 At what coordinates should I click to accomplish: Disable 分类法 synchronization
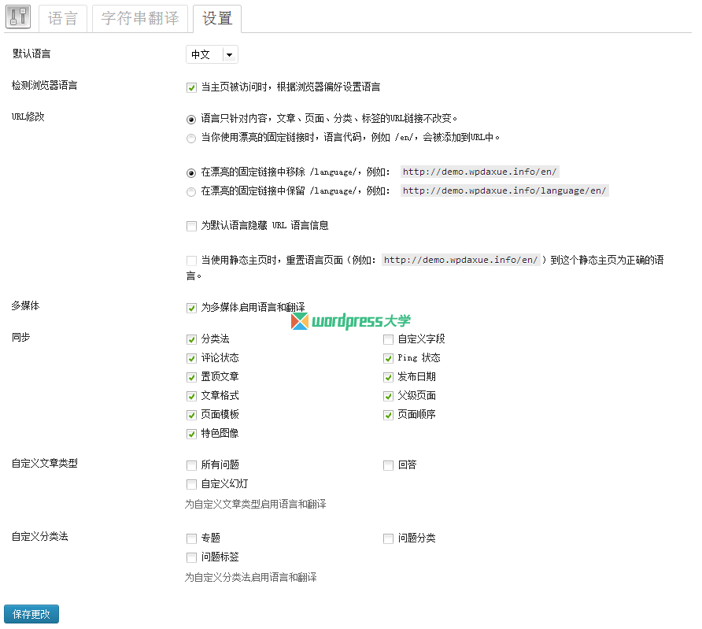tap(191, 339)
